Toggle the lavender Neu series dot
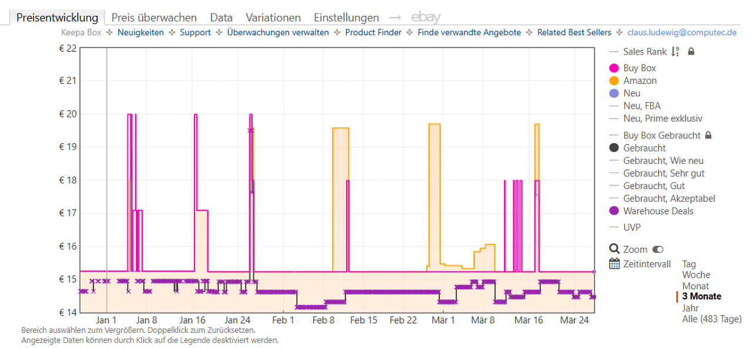This screenshot has height=348, width=752. (615, 93)
